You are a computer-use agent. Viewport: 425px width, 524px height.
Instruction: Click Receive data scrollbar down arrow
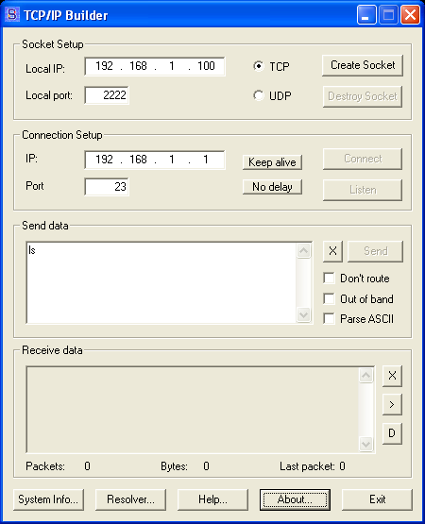click(x=365, y=444)
